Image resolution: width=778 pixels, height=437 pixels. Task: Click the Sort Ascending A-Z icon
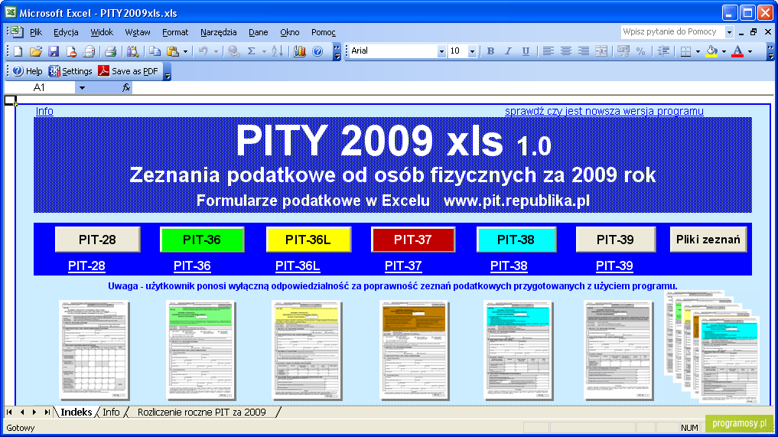pos(277,51)
